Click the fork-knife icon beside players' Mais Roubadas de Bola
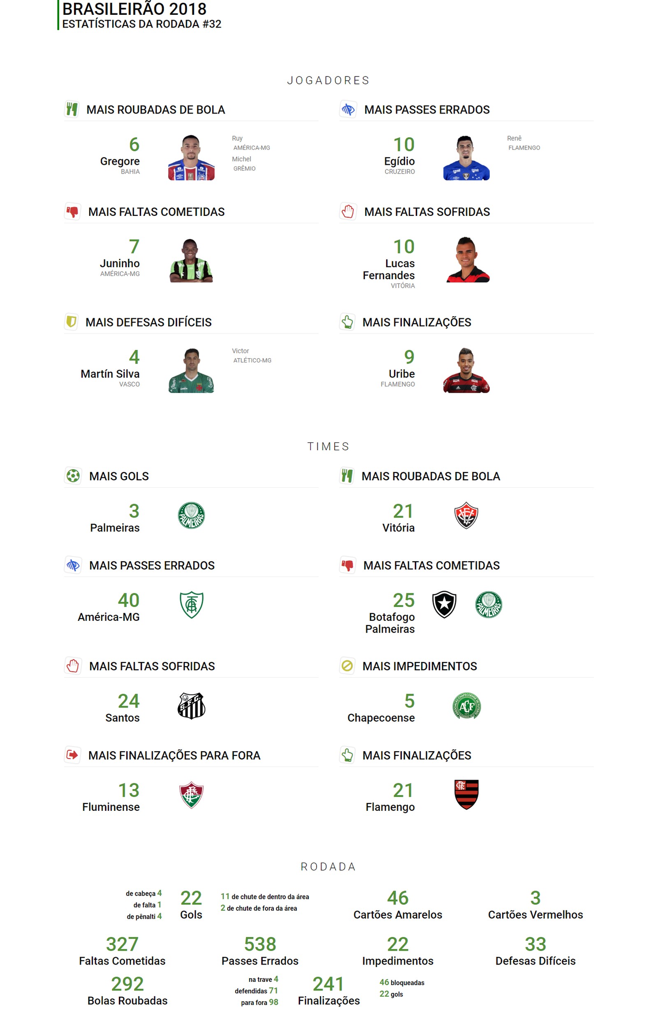 72,109
